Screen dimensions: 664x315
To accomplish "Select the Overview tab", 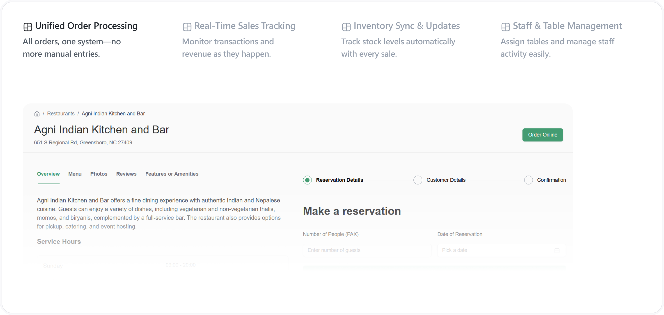I will [48, 174].
